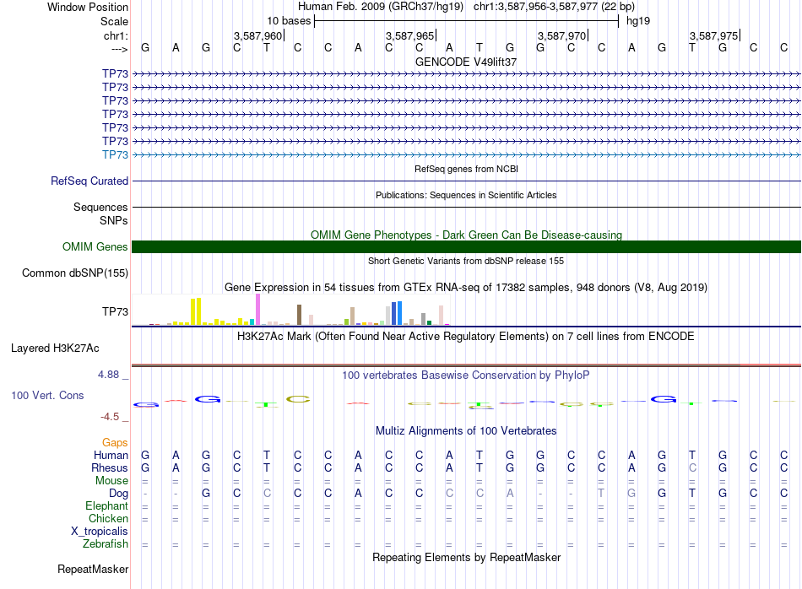The image size is (802, 589).
Task: Click the 3,587,965 position on ruler
Action: coord(409,35)
